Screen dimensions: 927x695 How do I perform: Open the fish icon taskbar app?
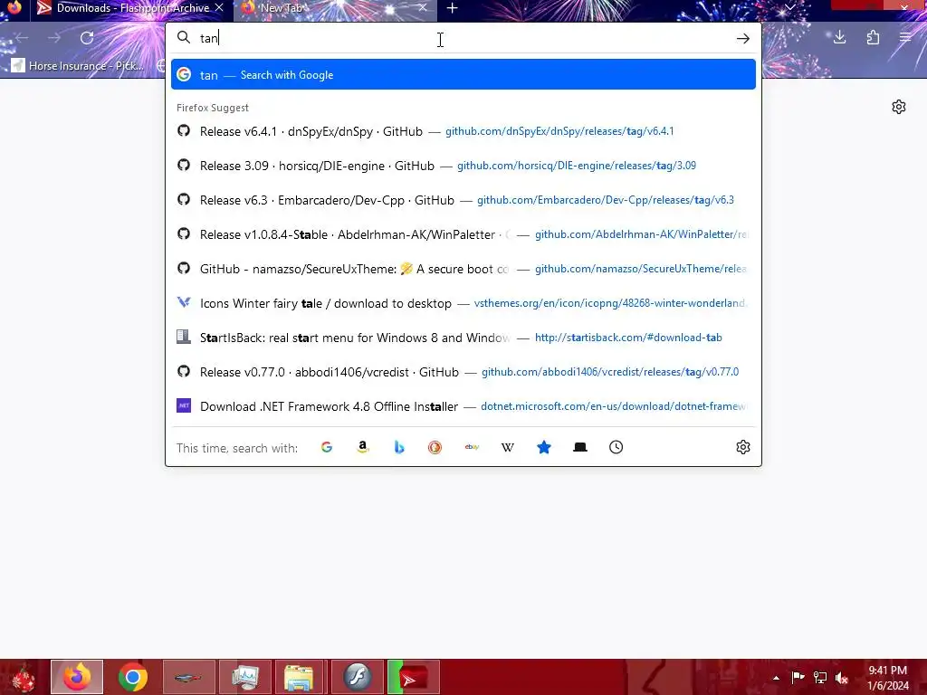188,677
